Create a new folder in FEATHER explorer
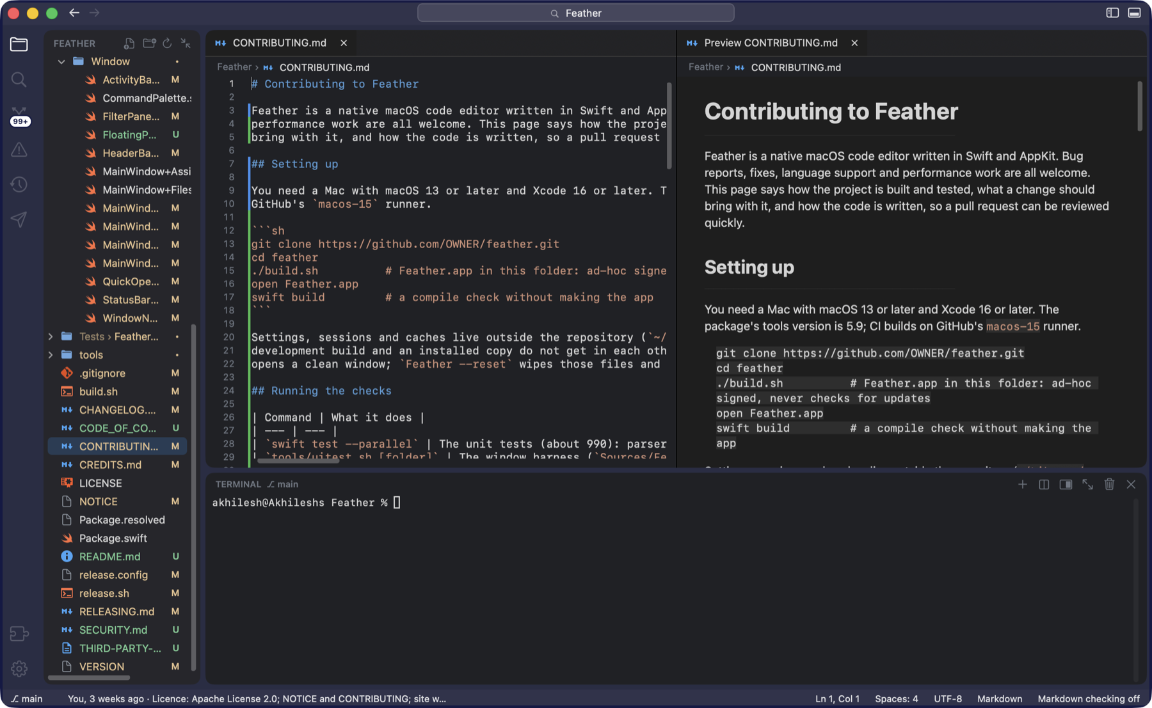This screenshot has height=708, width=1152. tap(149, 43)
